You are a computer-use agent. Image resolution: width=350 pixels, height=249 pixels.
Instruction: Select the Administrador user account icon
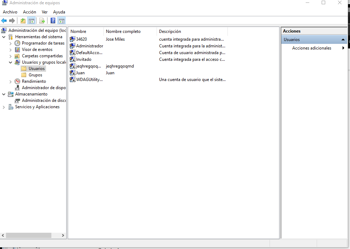(72, 46)
